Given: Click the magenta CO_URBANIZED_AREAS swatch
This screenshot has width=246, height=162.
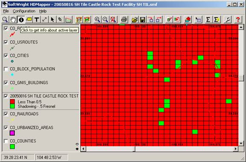Looking at the screenshot, I should tap(12, 133).
